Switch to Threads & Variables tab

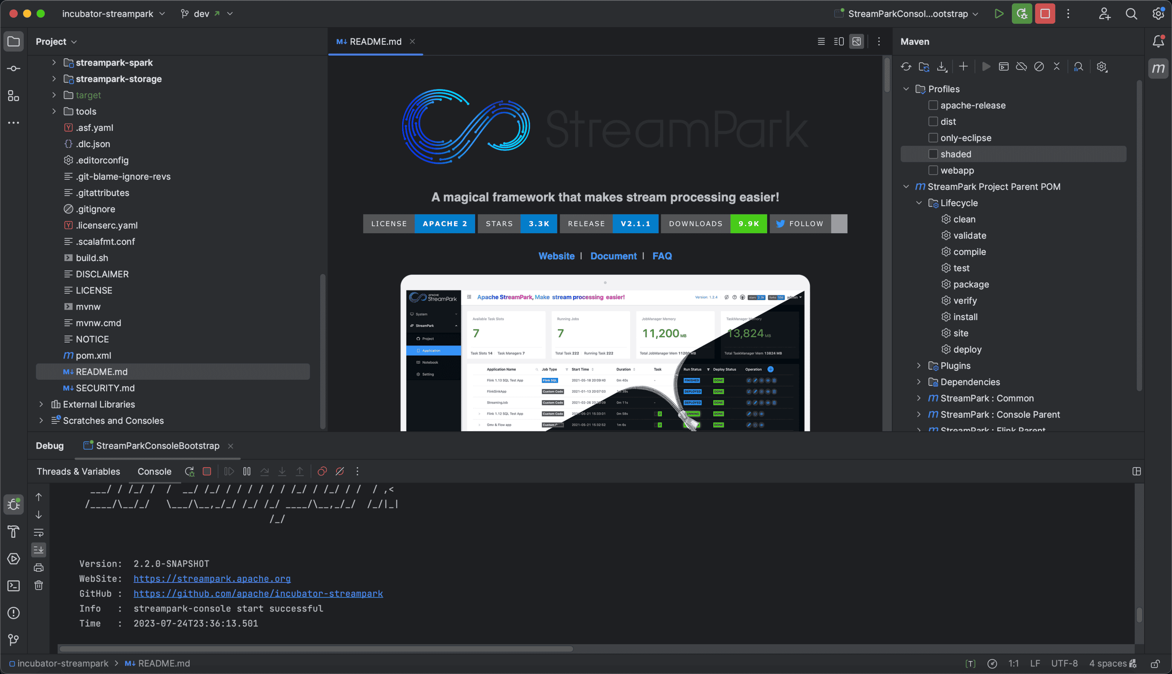tap(78, 471)
